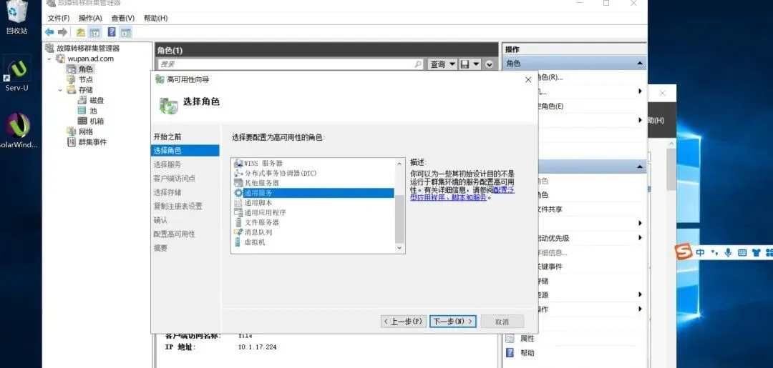
Task: Toggle the show/hide console tree toolbar icon
Action: pos(94,32)
